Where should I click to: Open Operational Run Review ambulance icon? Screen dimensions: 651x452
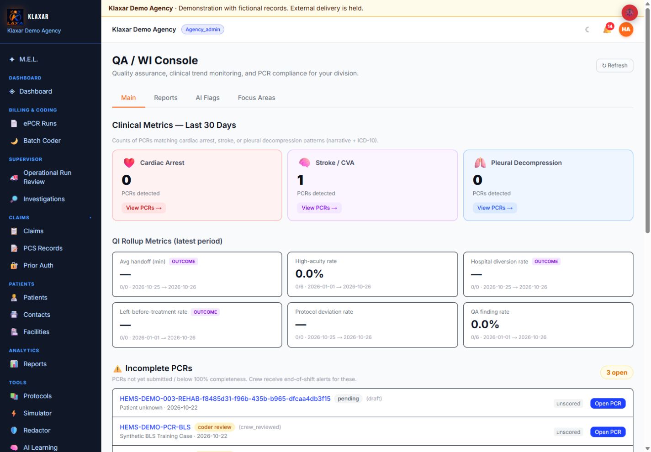point(14,177)
